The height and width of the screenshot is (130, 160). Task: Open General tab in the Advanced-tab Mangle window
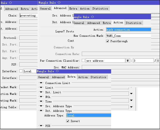pyautogui.click(x=45, y=8)
